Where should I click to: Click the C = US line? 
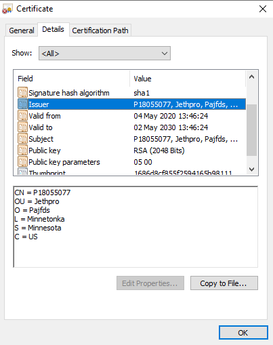(26, 237)
